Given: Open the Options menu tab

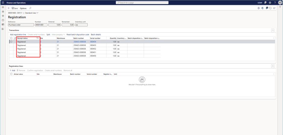Looking at the screenshot, I should tap(23, 8).
